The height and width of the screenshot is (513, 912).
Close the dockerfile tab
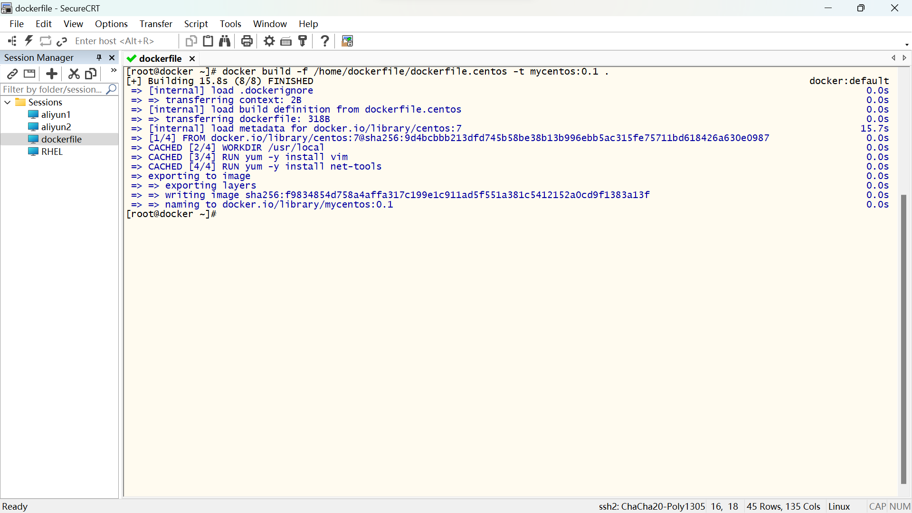pos(192,58)
